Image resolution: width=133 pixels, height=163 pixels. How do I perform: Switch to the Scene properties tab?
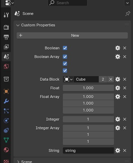[x=6, y=57]
